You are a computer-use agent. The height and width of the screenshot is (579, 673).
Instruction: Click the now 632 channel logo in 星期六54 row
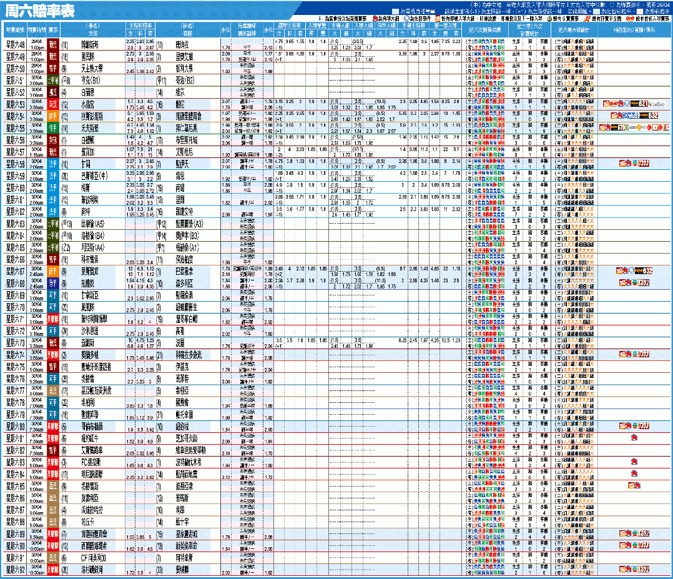pos(648,116)
